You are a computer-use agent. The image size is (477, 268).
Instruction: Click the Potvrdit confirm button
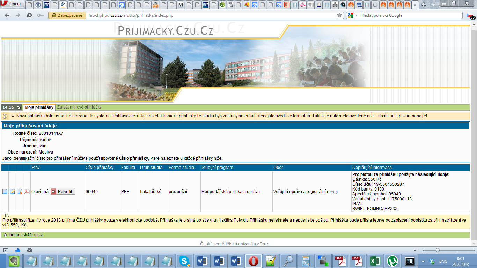tap(63, 192)
